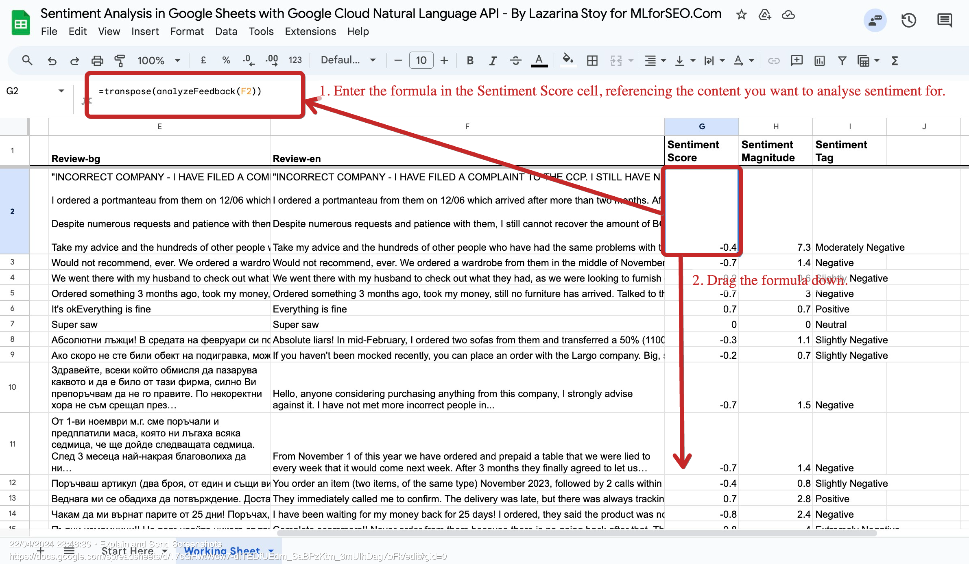Open the search menus magnifier icon
The height and width of the screenshot is (564, 969).
pos(27,61)
